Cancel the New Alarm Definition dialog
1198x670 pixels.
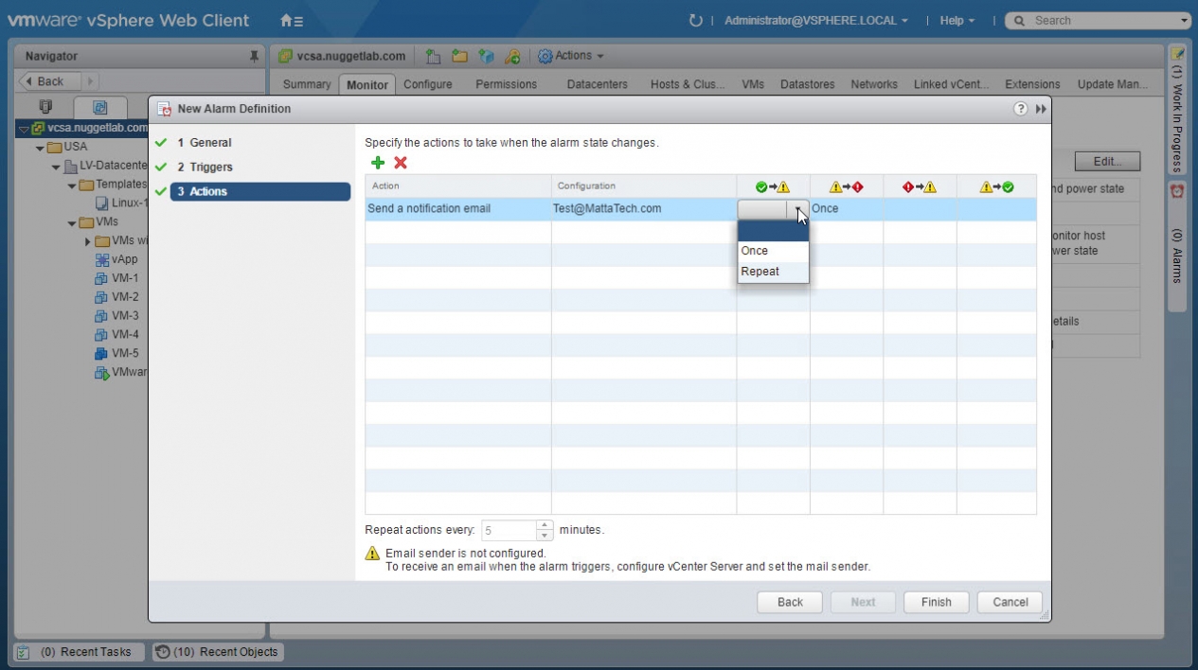tap(1010, 602)
